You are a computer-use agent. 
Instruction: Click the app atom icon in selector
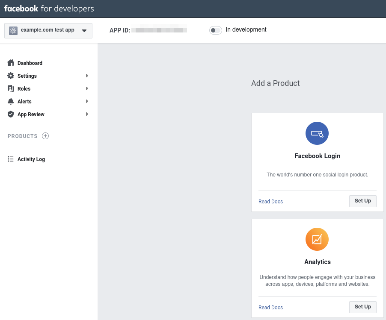(x=13, y=30)
